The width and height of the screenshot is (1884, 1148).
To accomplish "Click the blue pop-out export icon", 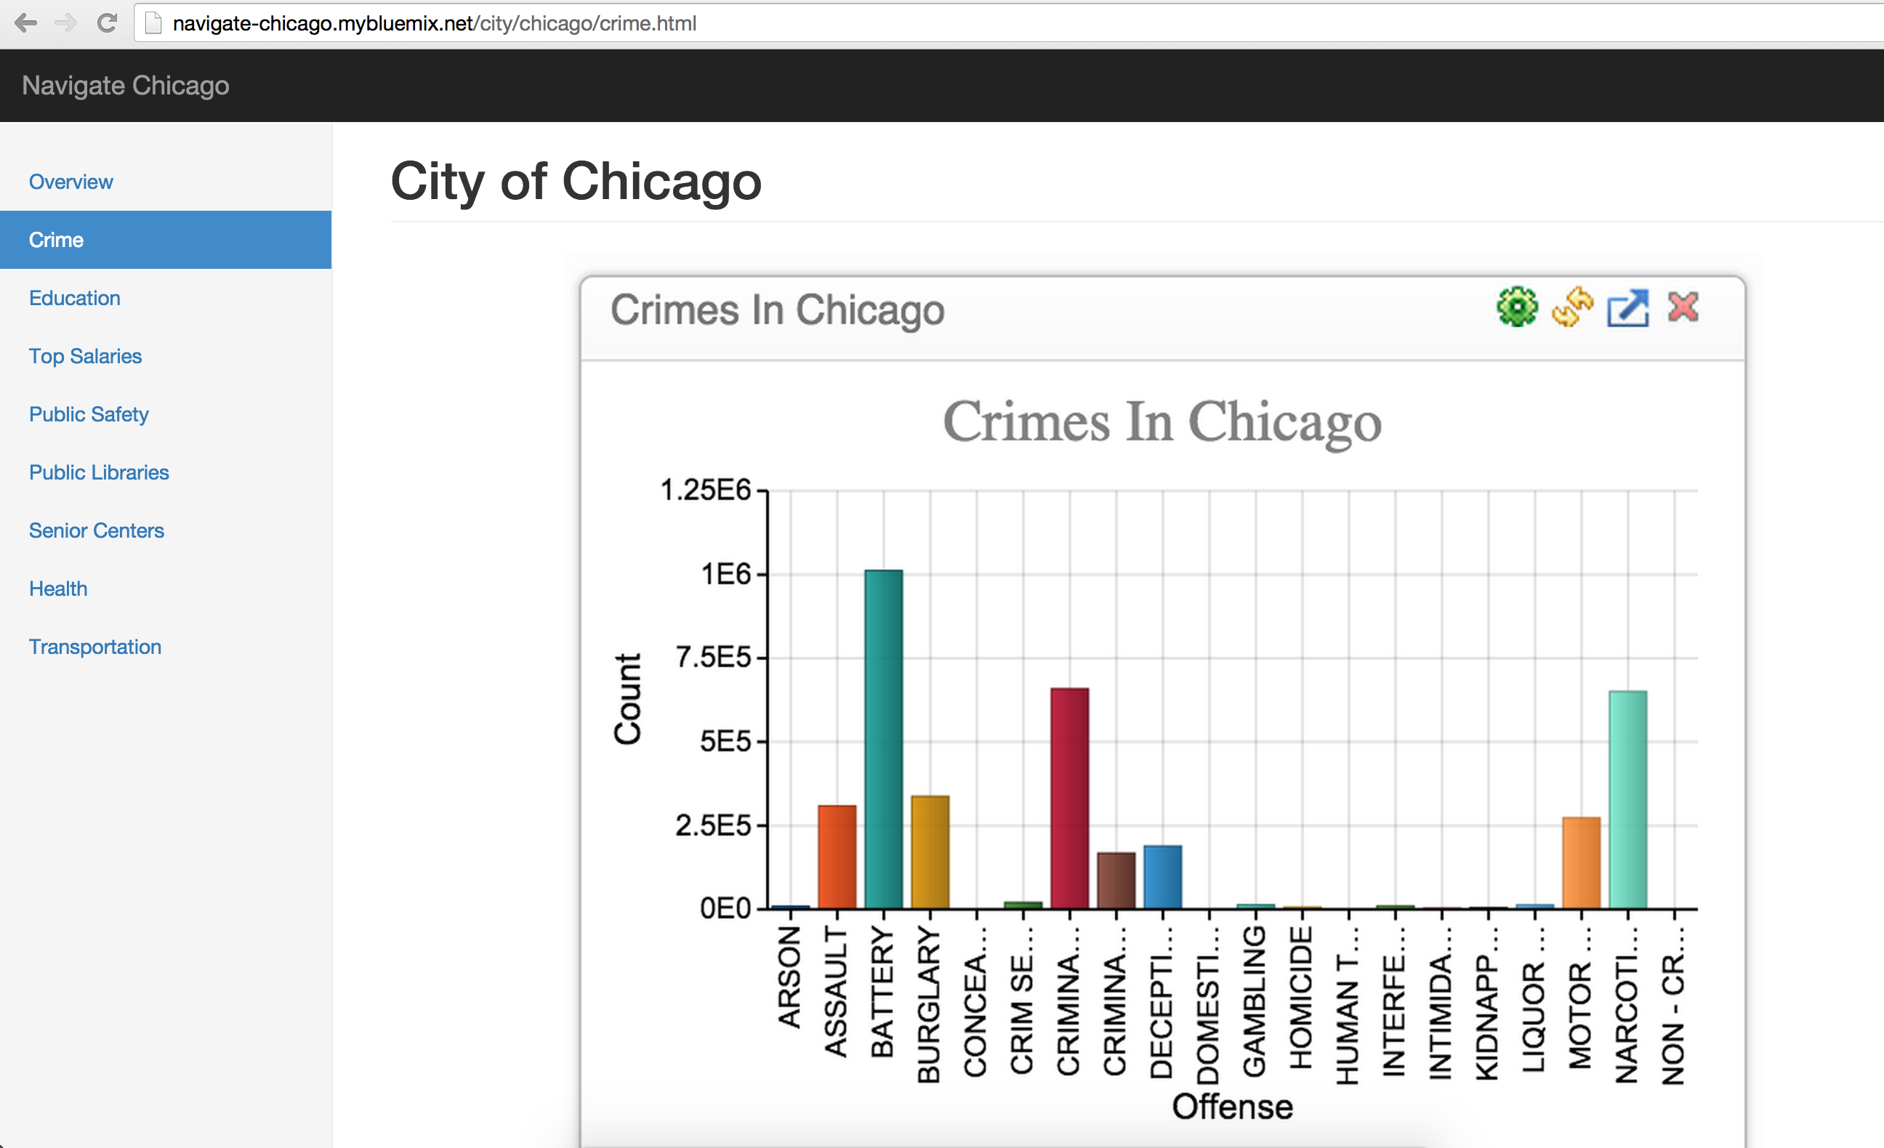I will pos(1628,309).
